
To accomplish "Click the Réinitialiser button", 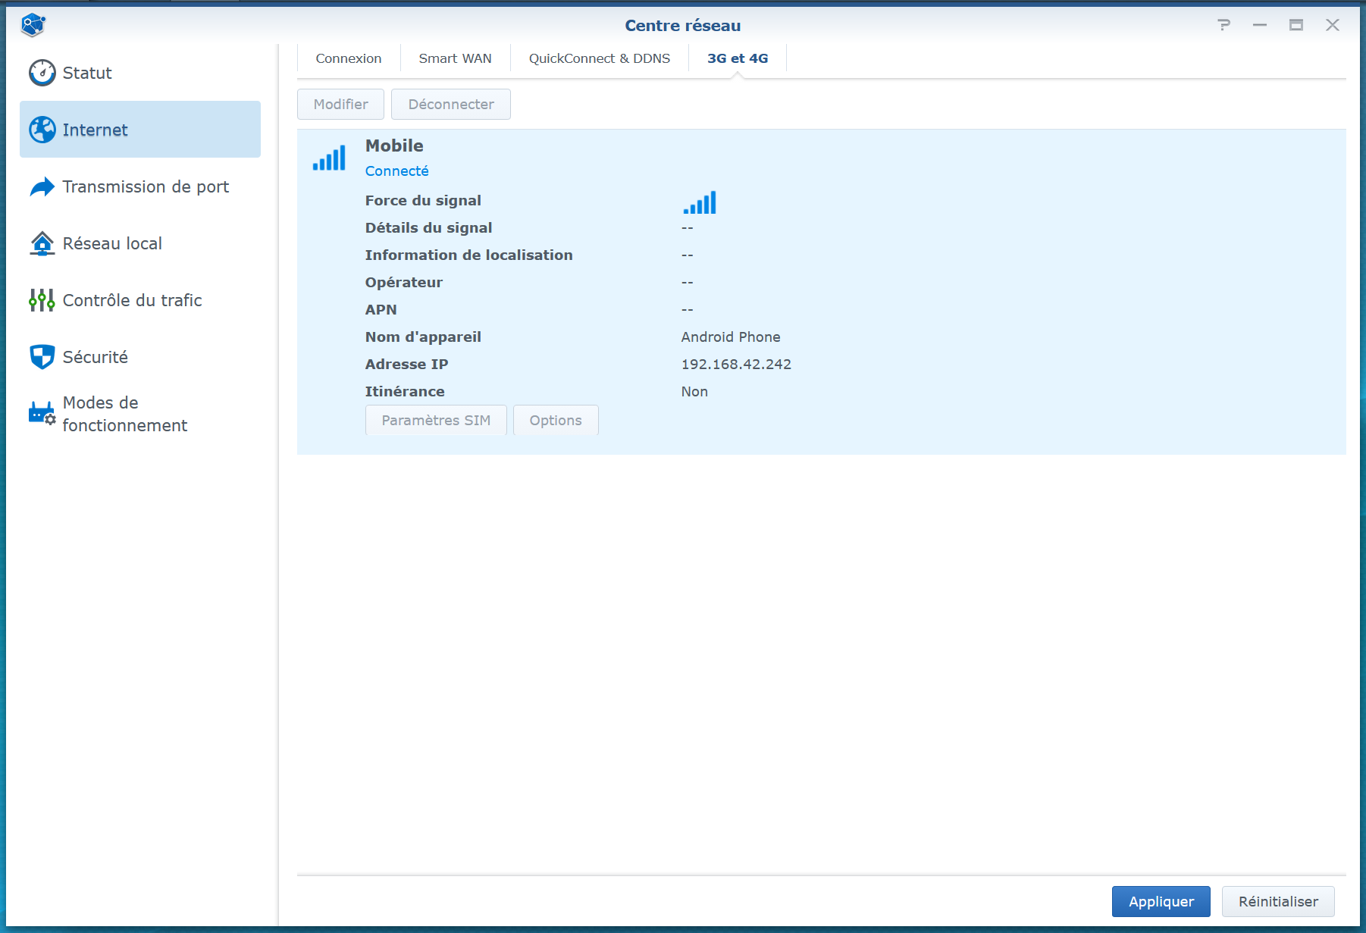I will [x=1278, y=902].
